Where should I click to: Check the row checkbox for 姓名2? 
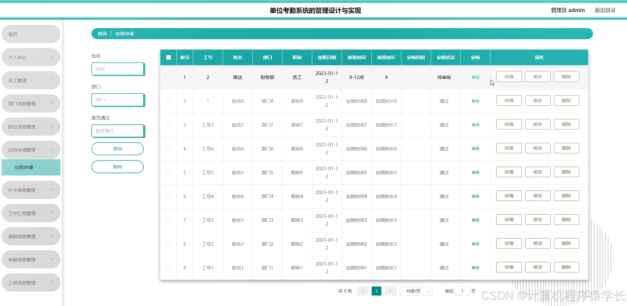click(x=169, y=244)
